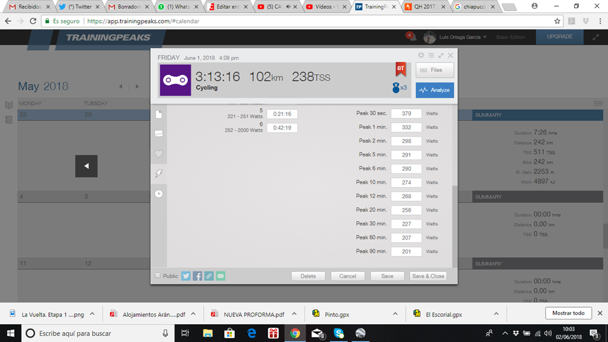Click the Peak 30 sec. watts field
The image size is (608, 342).
pyautogui.click(x=406, y=113)
